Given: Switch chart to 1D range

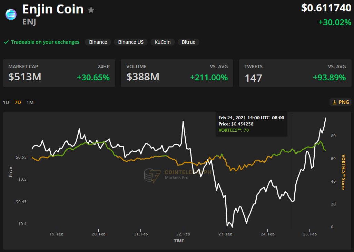Looking at the screenshot, I should pyautogui.click(x=6, y=102).
